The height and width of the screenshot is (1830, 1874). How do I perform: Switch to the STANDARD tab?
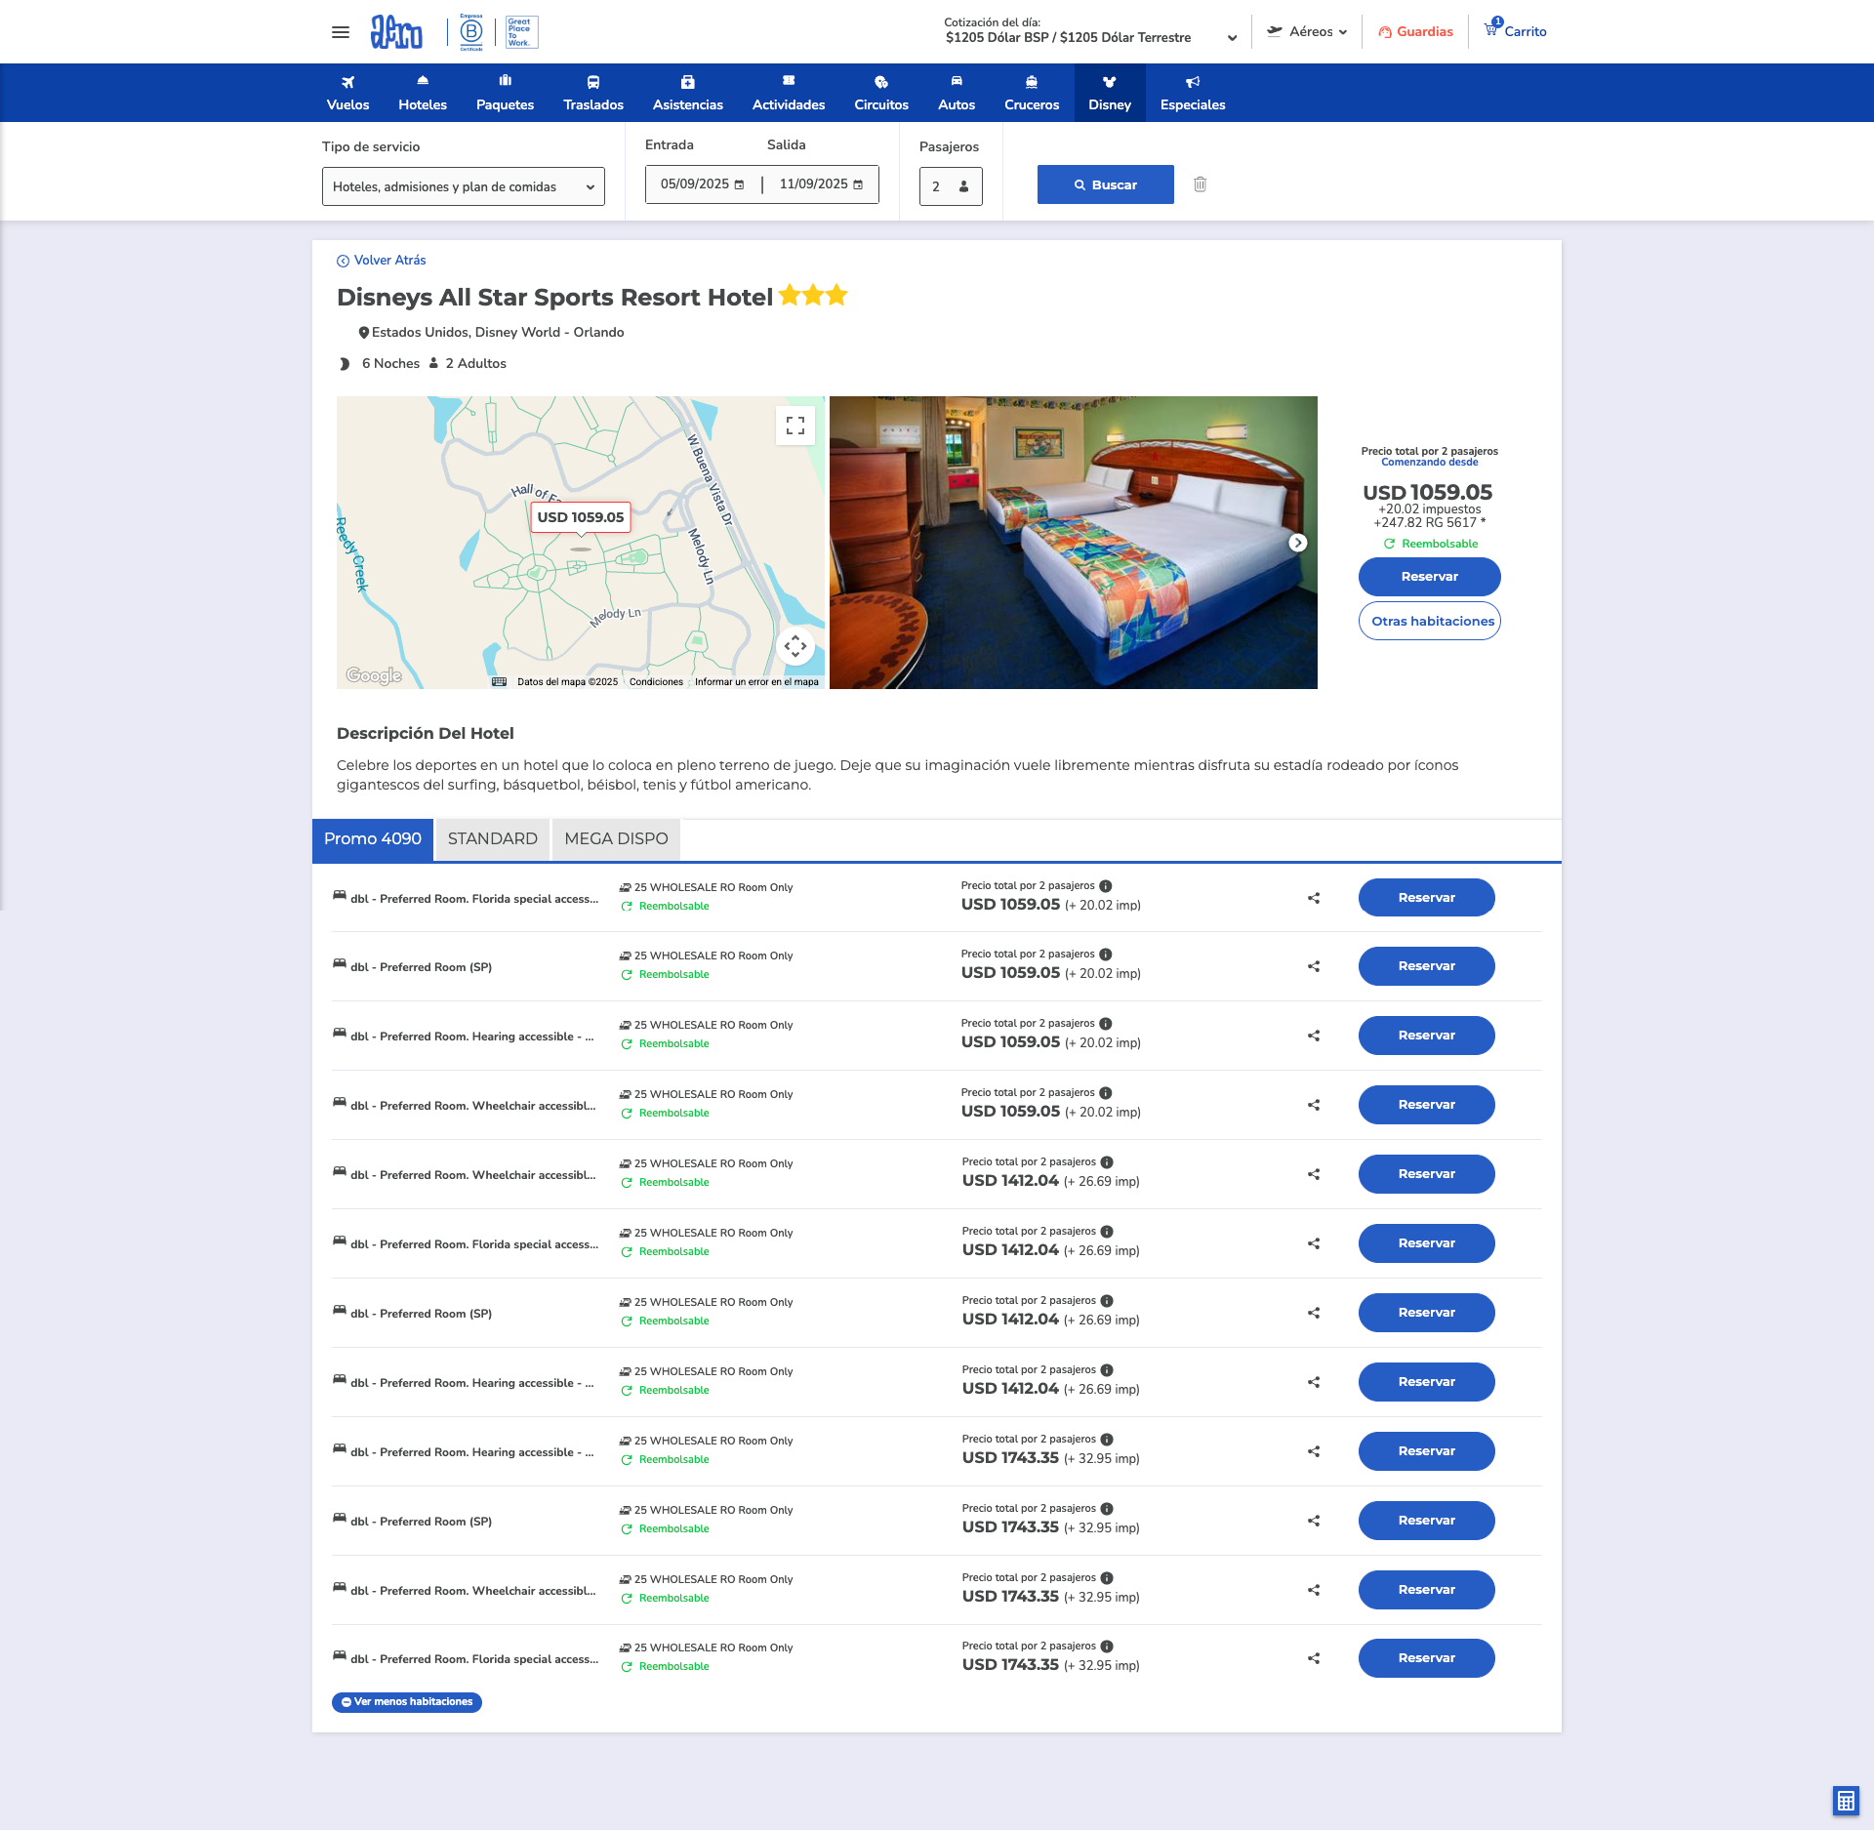click(493, 839)
